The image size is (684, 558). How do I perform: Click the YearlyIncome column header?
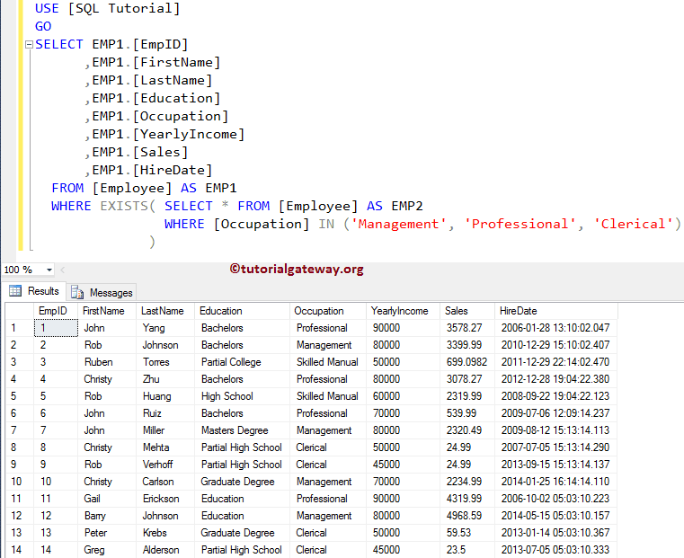pos(403,311)
